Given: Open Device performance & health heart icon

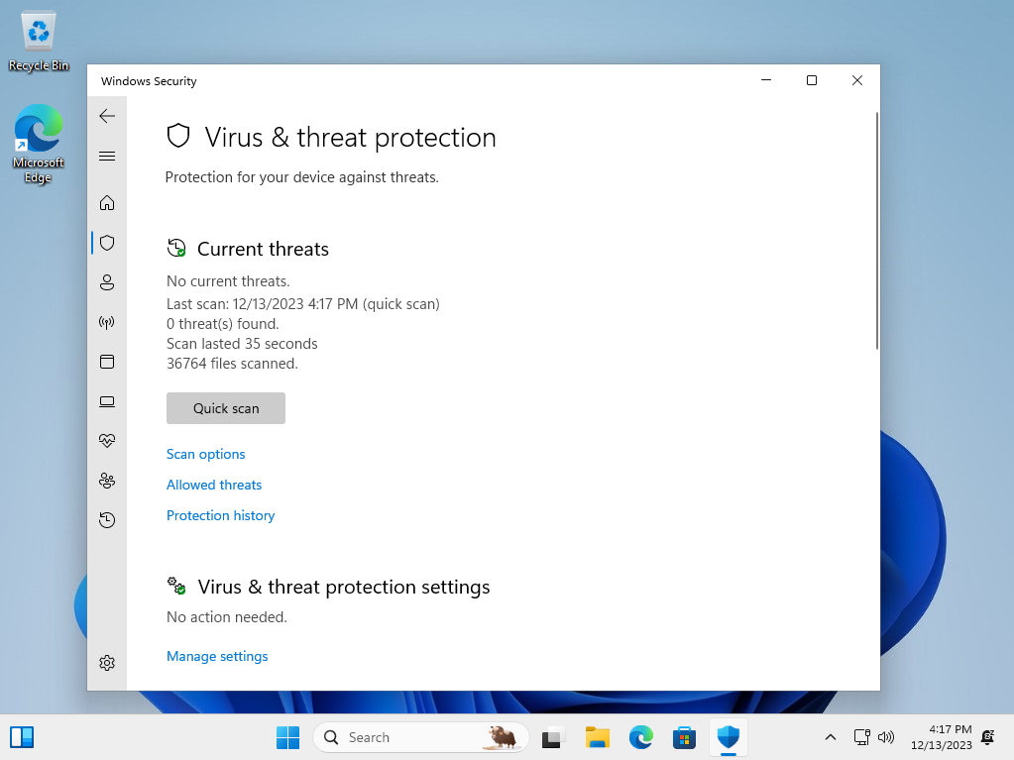Looking at the screenshot, I should pyautogui.click(x=107, y=441).
